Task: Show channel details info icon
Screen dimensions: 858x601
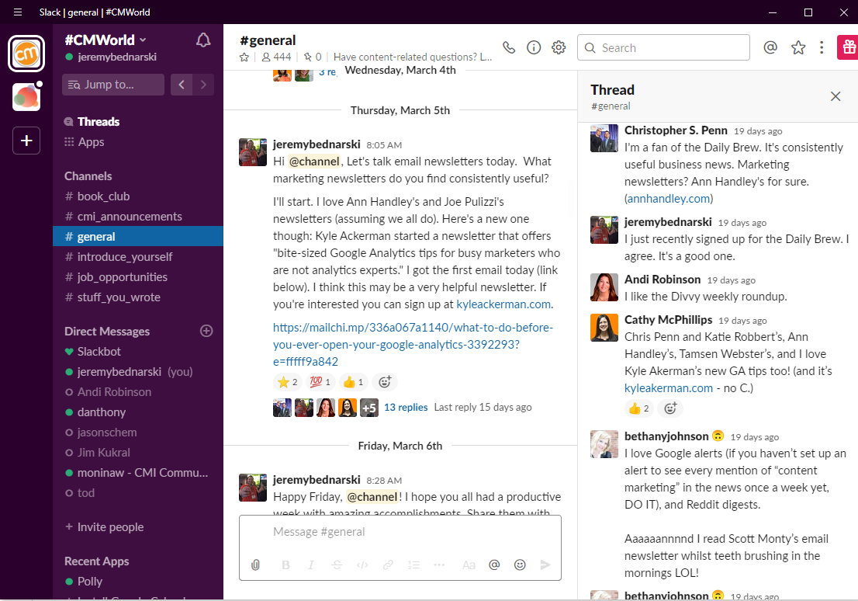Action: click(x=534, y=47)
